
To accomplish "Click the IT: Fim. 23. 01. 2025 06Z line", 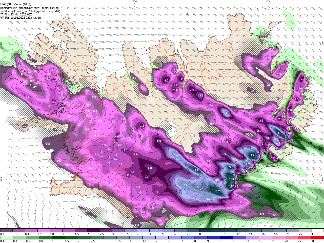I will click(16, 14).
